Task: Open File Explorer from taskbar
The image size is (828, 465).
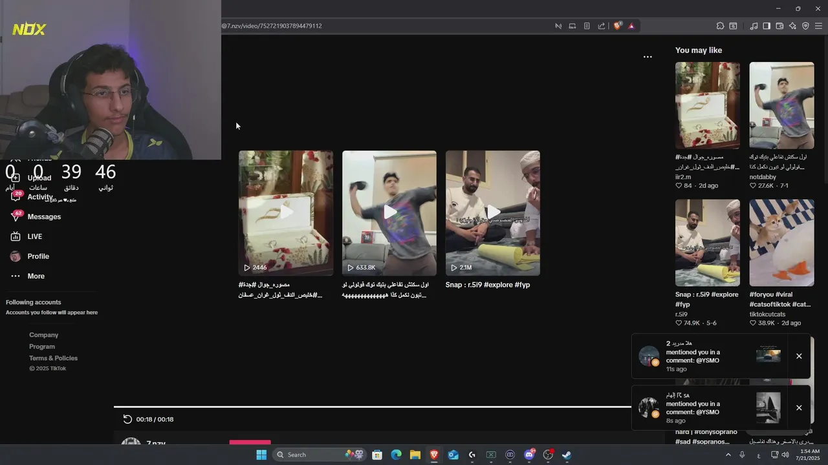Action: coord(415,455)
